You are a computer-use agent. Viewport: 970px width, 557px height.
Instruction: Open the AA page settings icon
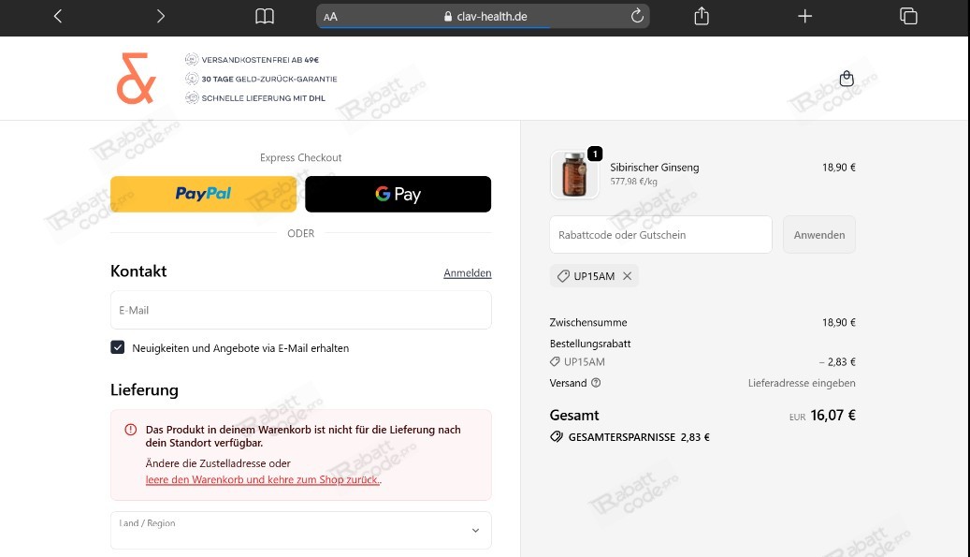coord(329,16)
